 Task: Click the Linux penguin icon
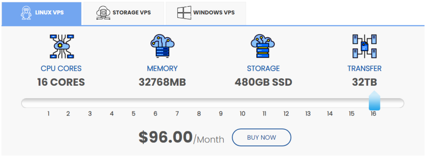point(26,13)
